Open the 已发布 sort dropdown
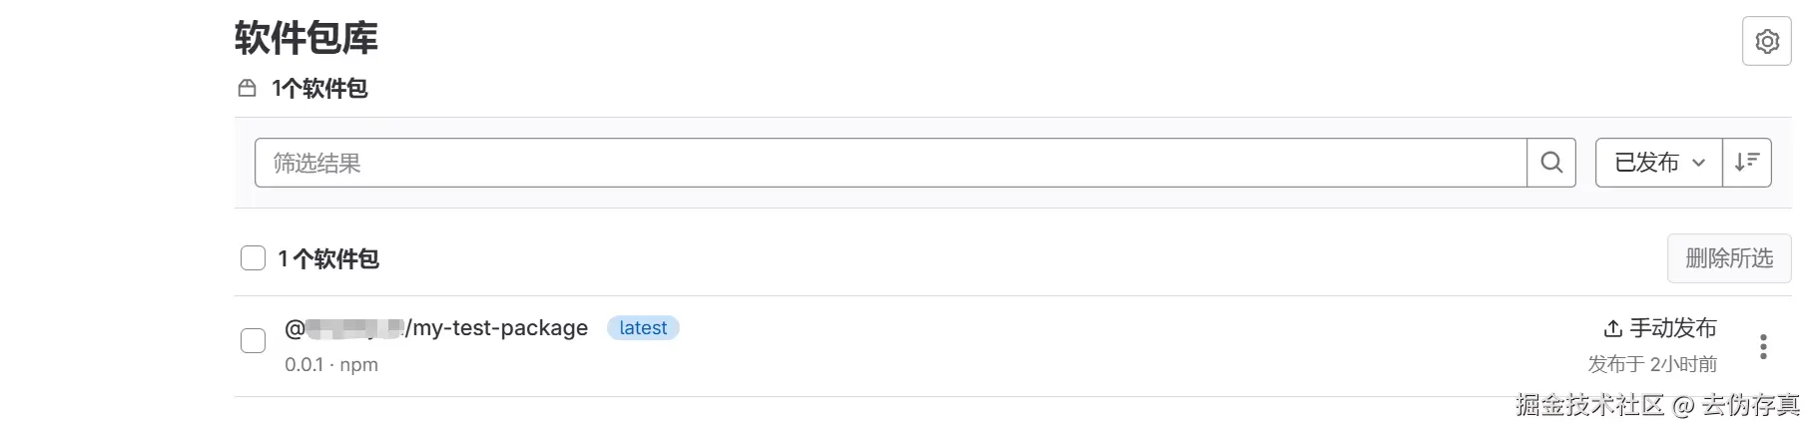This screenshot has width=1816, height=434. click(x=1657, y=163)
